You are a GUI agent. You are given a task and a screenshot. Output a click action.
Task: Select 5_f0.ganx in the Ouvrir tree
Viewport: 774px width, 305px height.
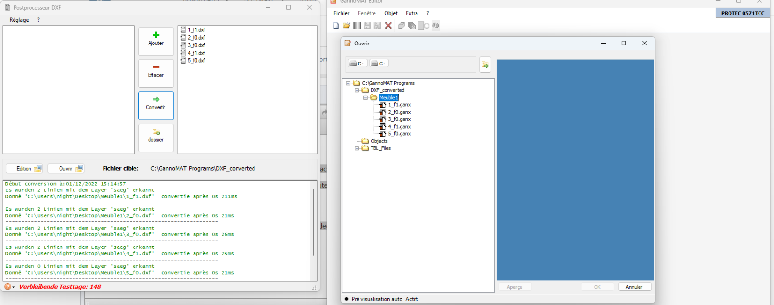pyautogui.click(x=399, y=134)
